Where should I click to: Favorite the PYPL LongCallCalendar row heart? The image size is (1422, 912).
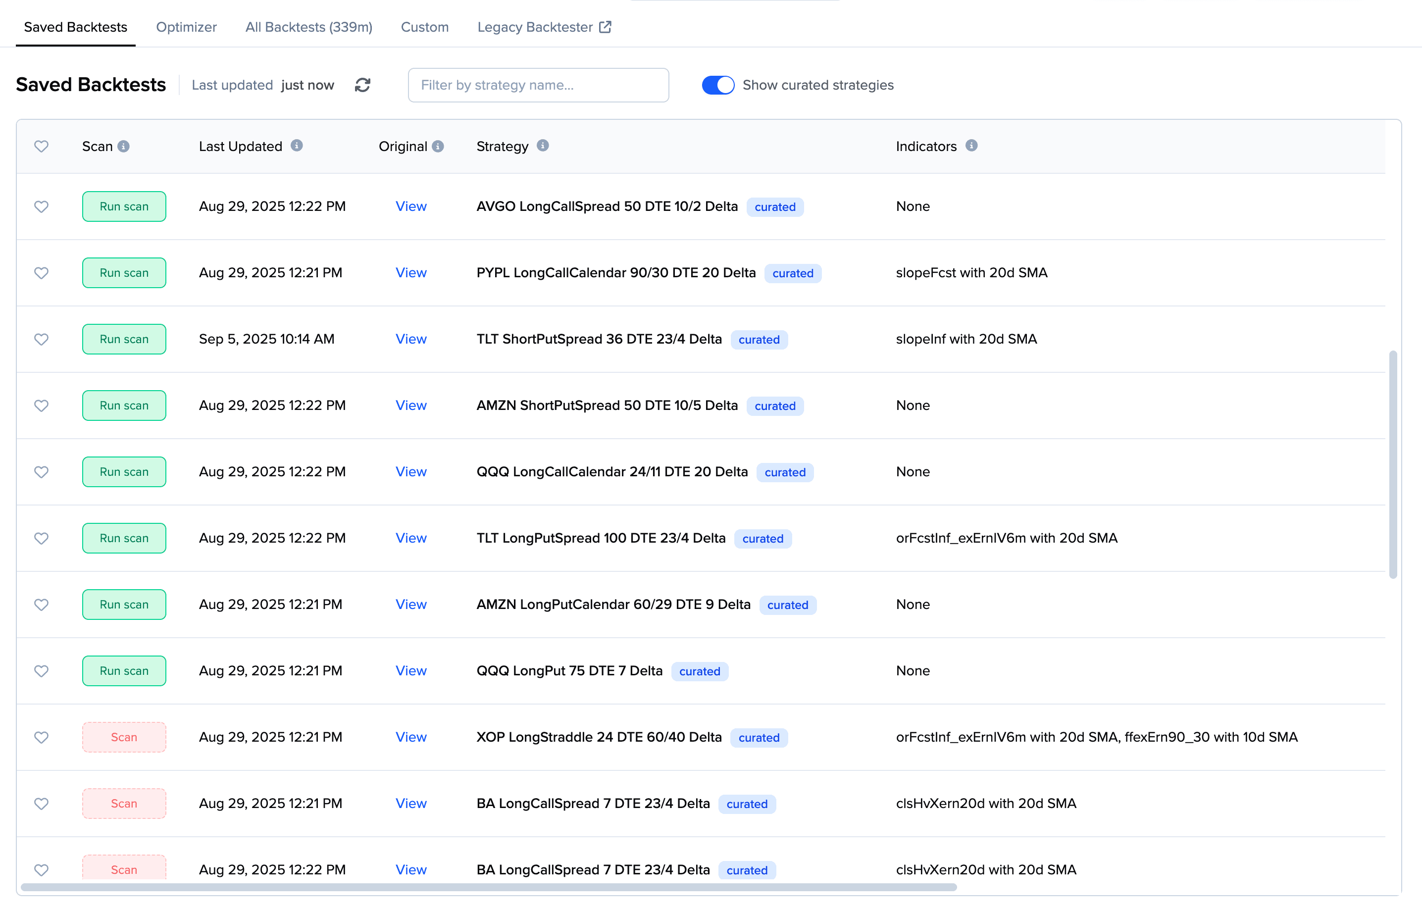tap(41, 273)
